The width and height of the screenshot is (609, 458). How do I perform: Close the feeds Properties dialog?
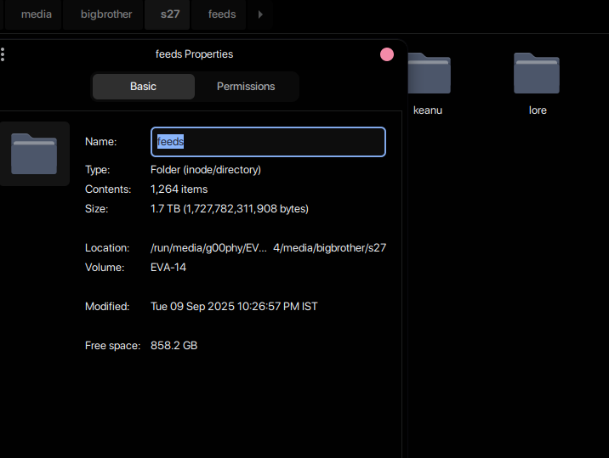(x=387, y=54)
